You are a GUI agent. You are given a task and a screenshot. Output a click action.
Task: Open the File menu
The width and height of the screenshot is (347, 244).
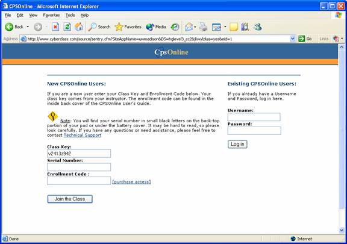pos(8,15)
